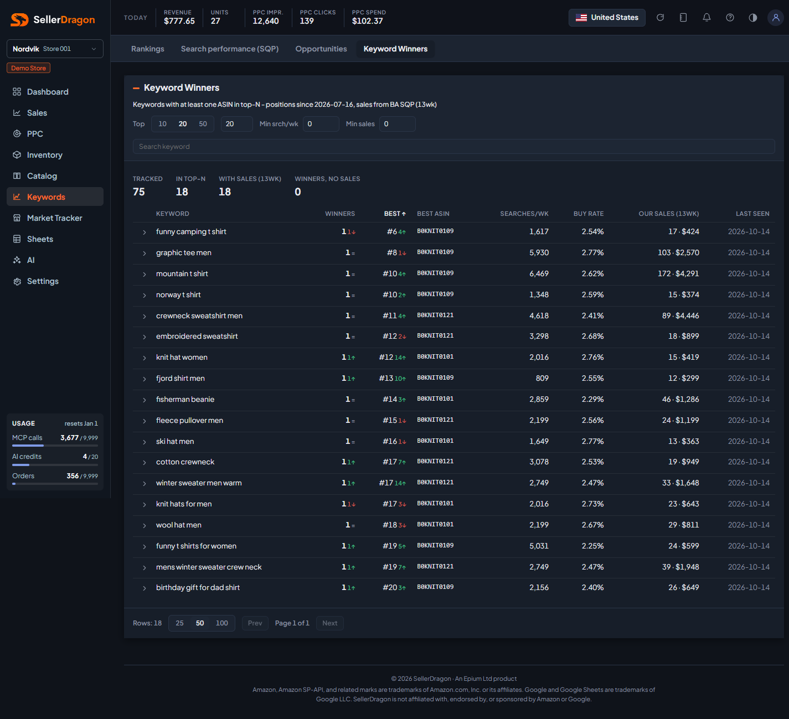The image size is (789, 719).
Task: Switch to the Rankings tab
Action: point(148,49)
